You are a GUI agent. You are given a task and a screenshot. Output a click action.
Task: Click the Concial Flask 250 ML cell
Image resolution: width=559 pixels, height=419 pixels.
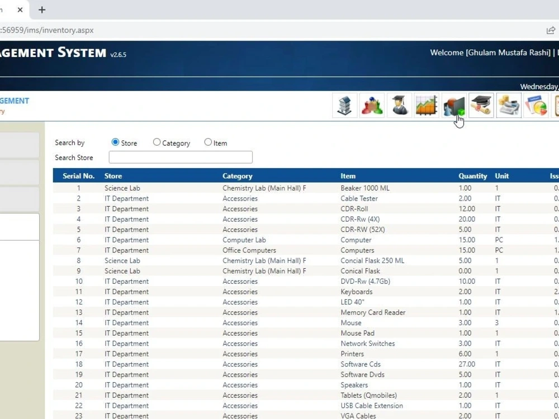372,260
